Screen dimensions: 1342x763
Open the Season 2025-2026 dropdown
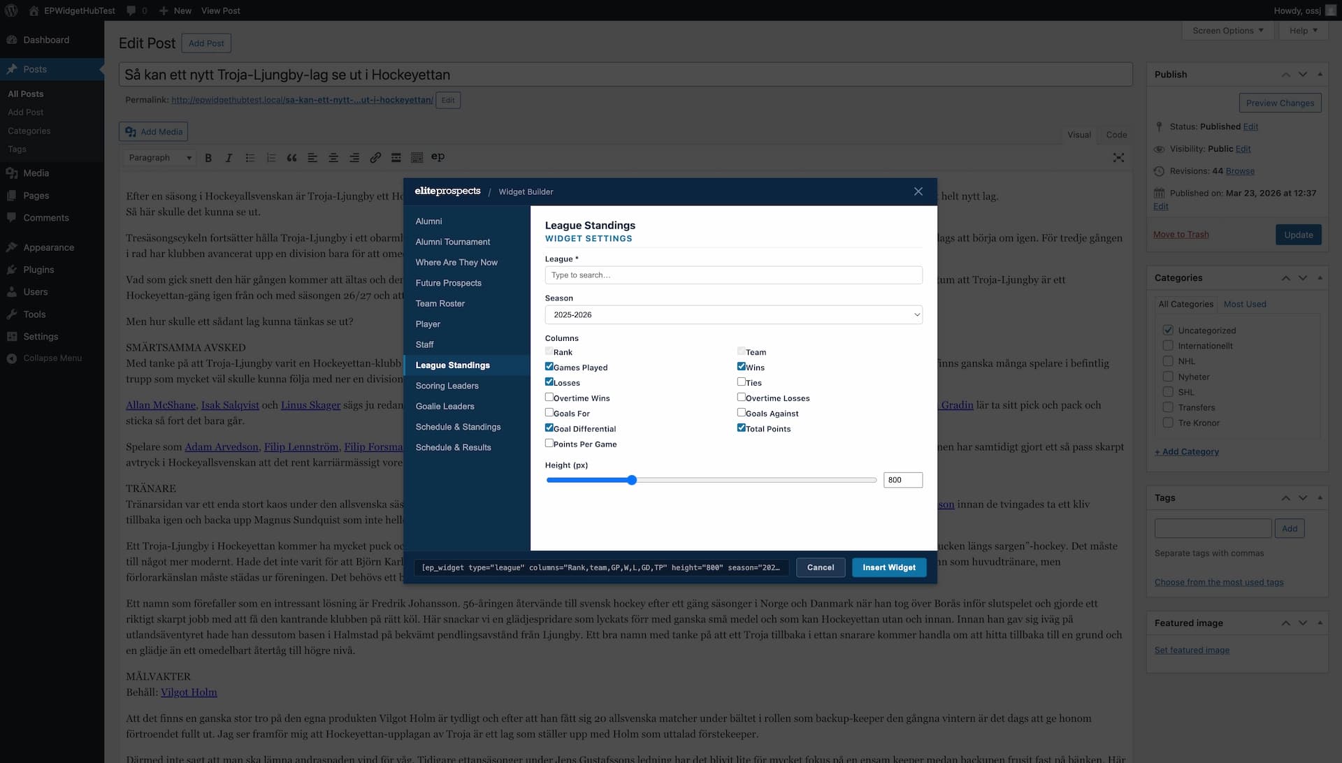coord(734,315)
